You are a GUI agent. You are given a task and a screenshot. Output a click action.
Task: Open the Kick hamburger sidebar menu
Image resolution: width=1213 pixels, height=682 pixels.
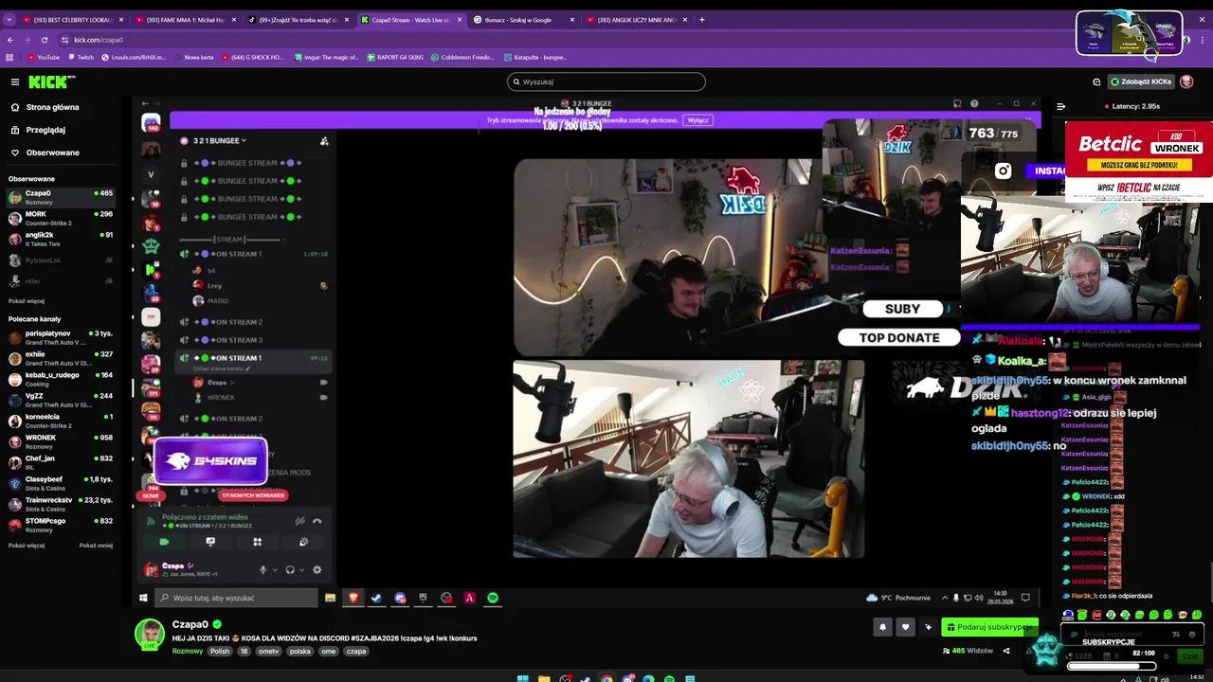14,81
